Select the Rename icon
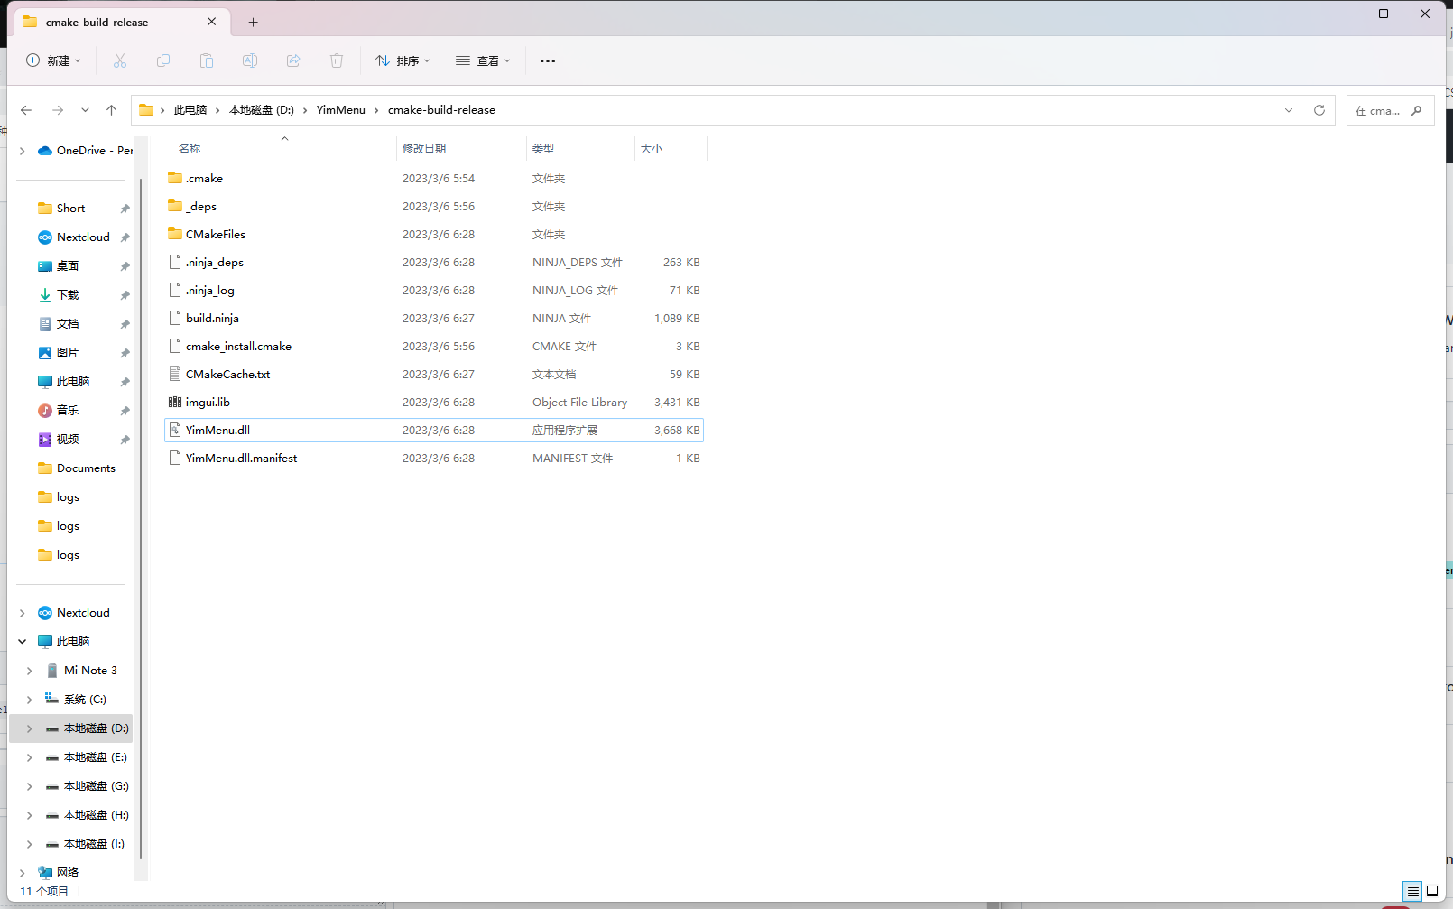 click(x=250, y=60)
